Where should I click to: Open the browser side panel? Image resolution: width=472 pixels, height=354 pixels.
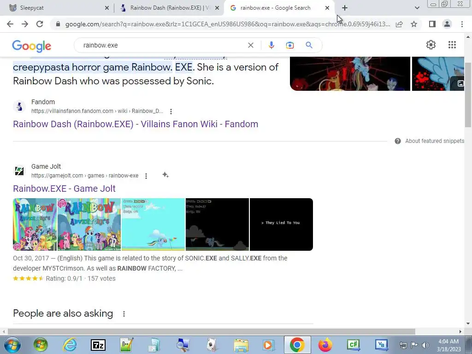(x=432, y=24)
